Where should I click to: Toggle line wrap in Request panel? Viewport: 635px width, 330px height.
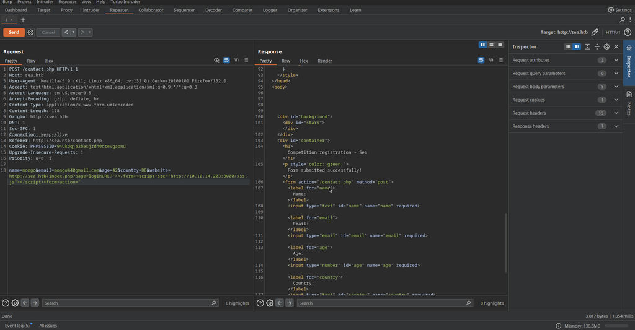pyautogui.click(x=226, y=60)
